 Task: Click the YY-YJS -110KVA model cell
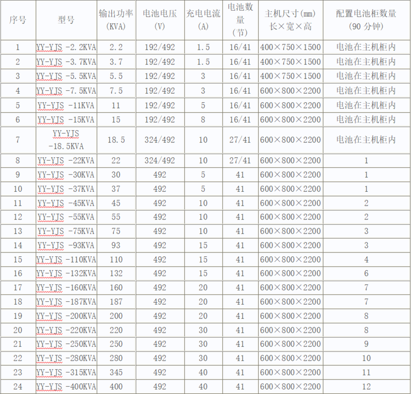pos(66,259)
